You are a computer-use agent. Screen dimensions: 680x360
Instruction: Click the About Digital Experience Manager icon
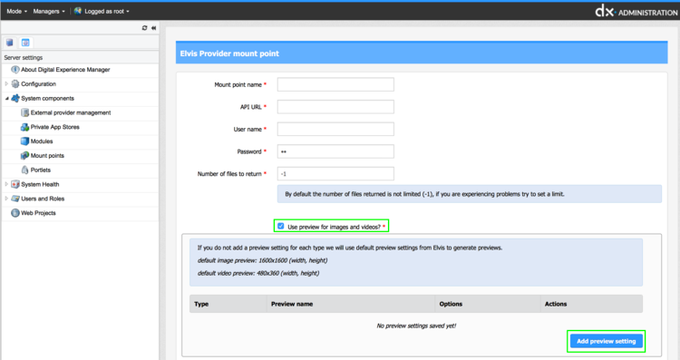point(15,70)
